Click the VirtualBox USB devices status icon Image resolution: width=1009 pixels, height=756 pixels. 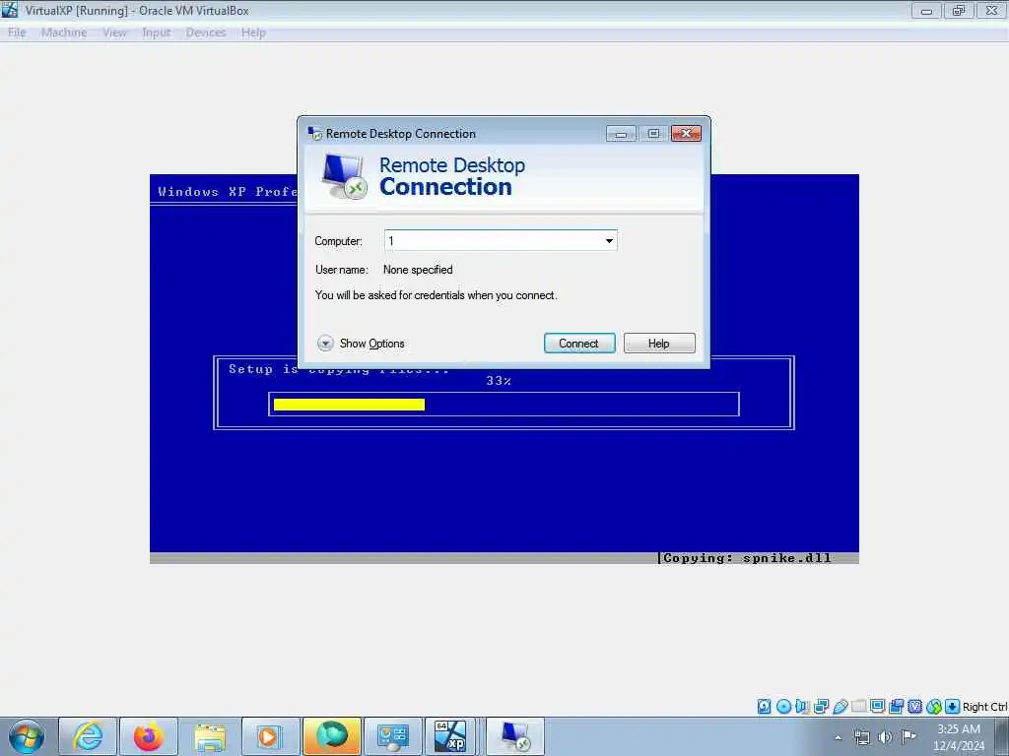pos(840,707)
